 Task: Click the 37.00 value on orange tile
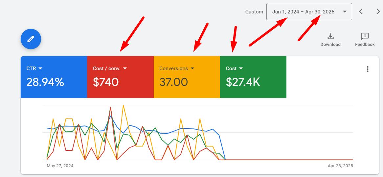173,82
